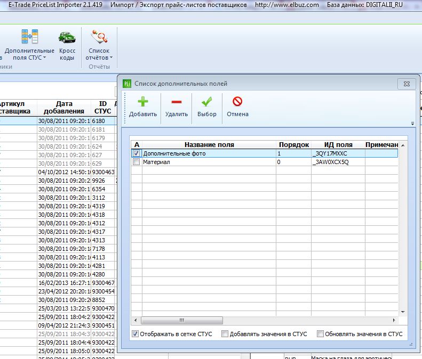
Task: Select the Материал field name
Action: click(x=156, y=162)
